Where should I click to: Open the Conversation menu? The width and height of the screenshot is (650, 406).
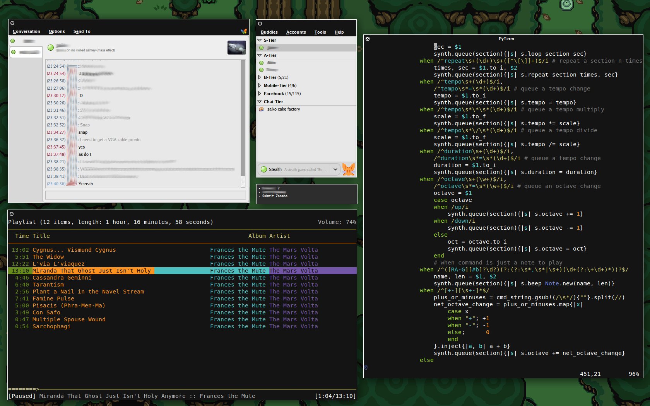coord(26,32)
